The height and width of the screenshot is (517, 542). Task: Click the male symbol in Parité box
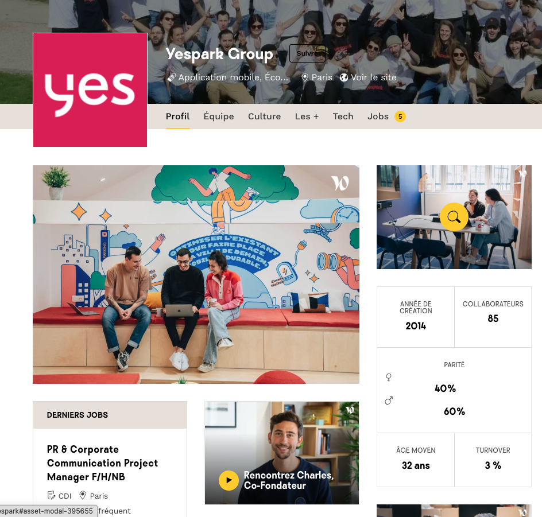tap(389, 401)
